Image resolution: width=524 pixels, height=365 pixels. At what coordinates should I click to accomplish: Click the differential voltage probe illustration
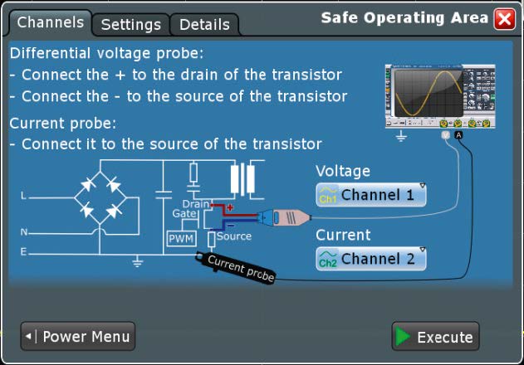coord(284,217)
